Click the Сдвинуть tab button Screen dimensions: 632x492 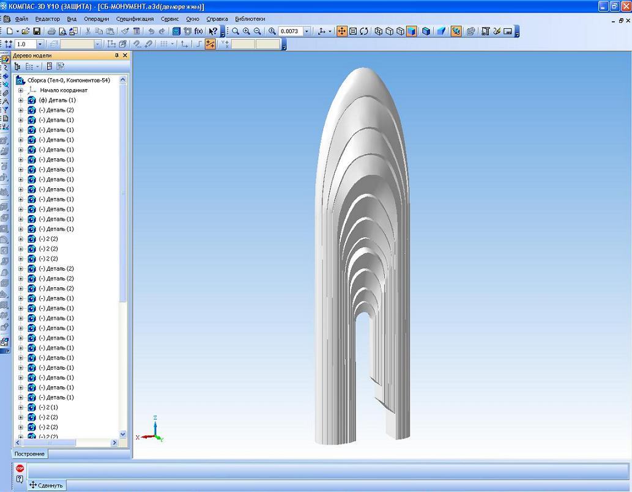pos(46,485)
